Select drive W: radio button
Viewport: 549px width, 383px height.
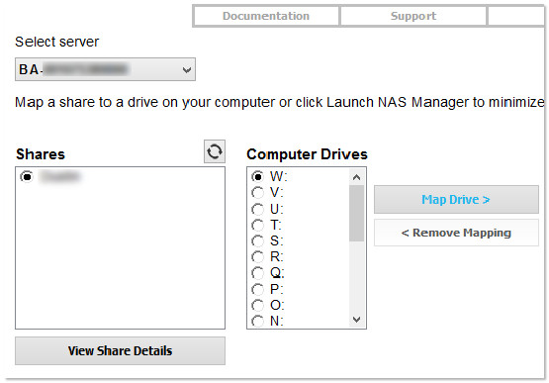(258, 176)
